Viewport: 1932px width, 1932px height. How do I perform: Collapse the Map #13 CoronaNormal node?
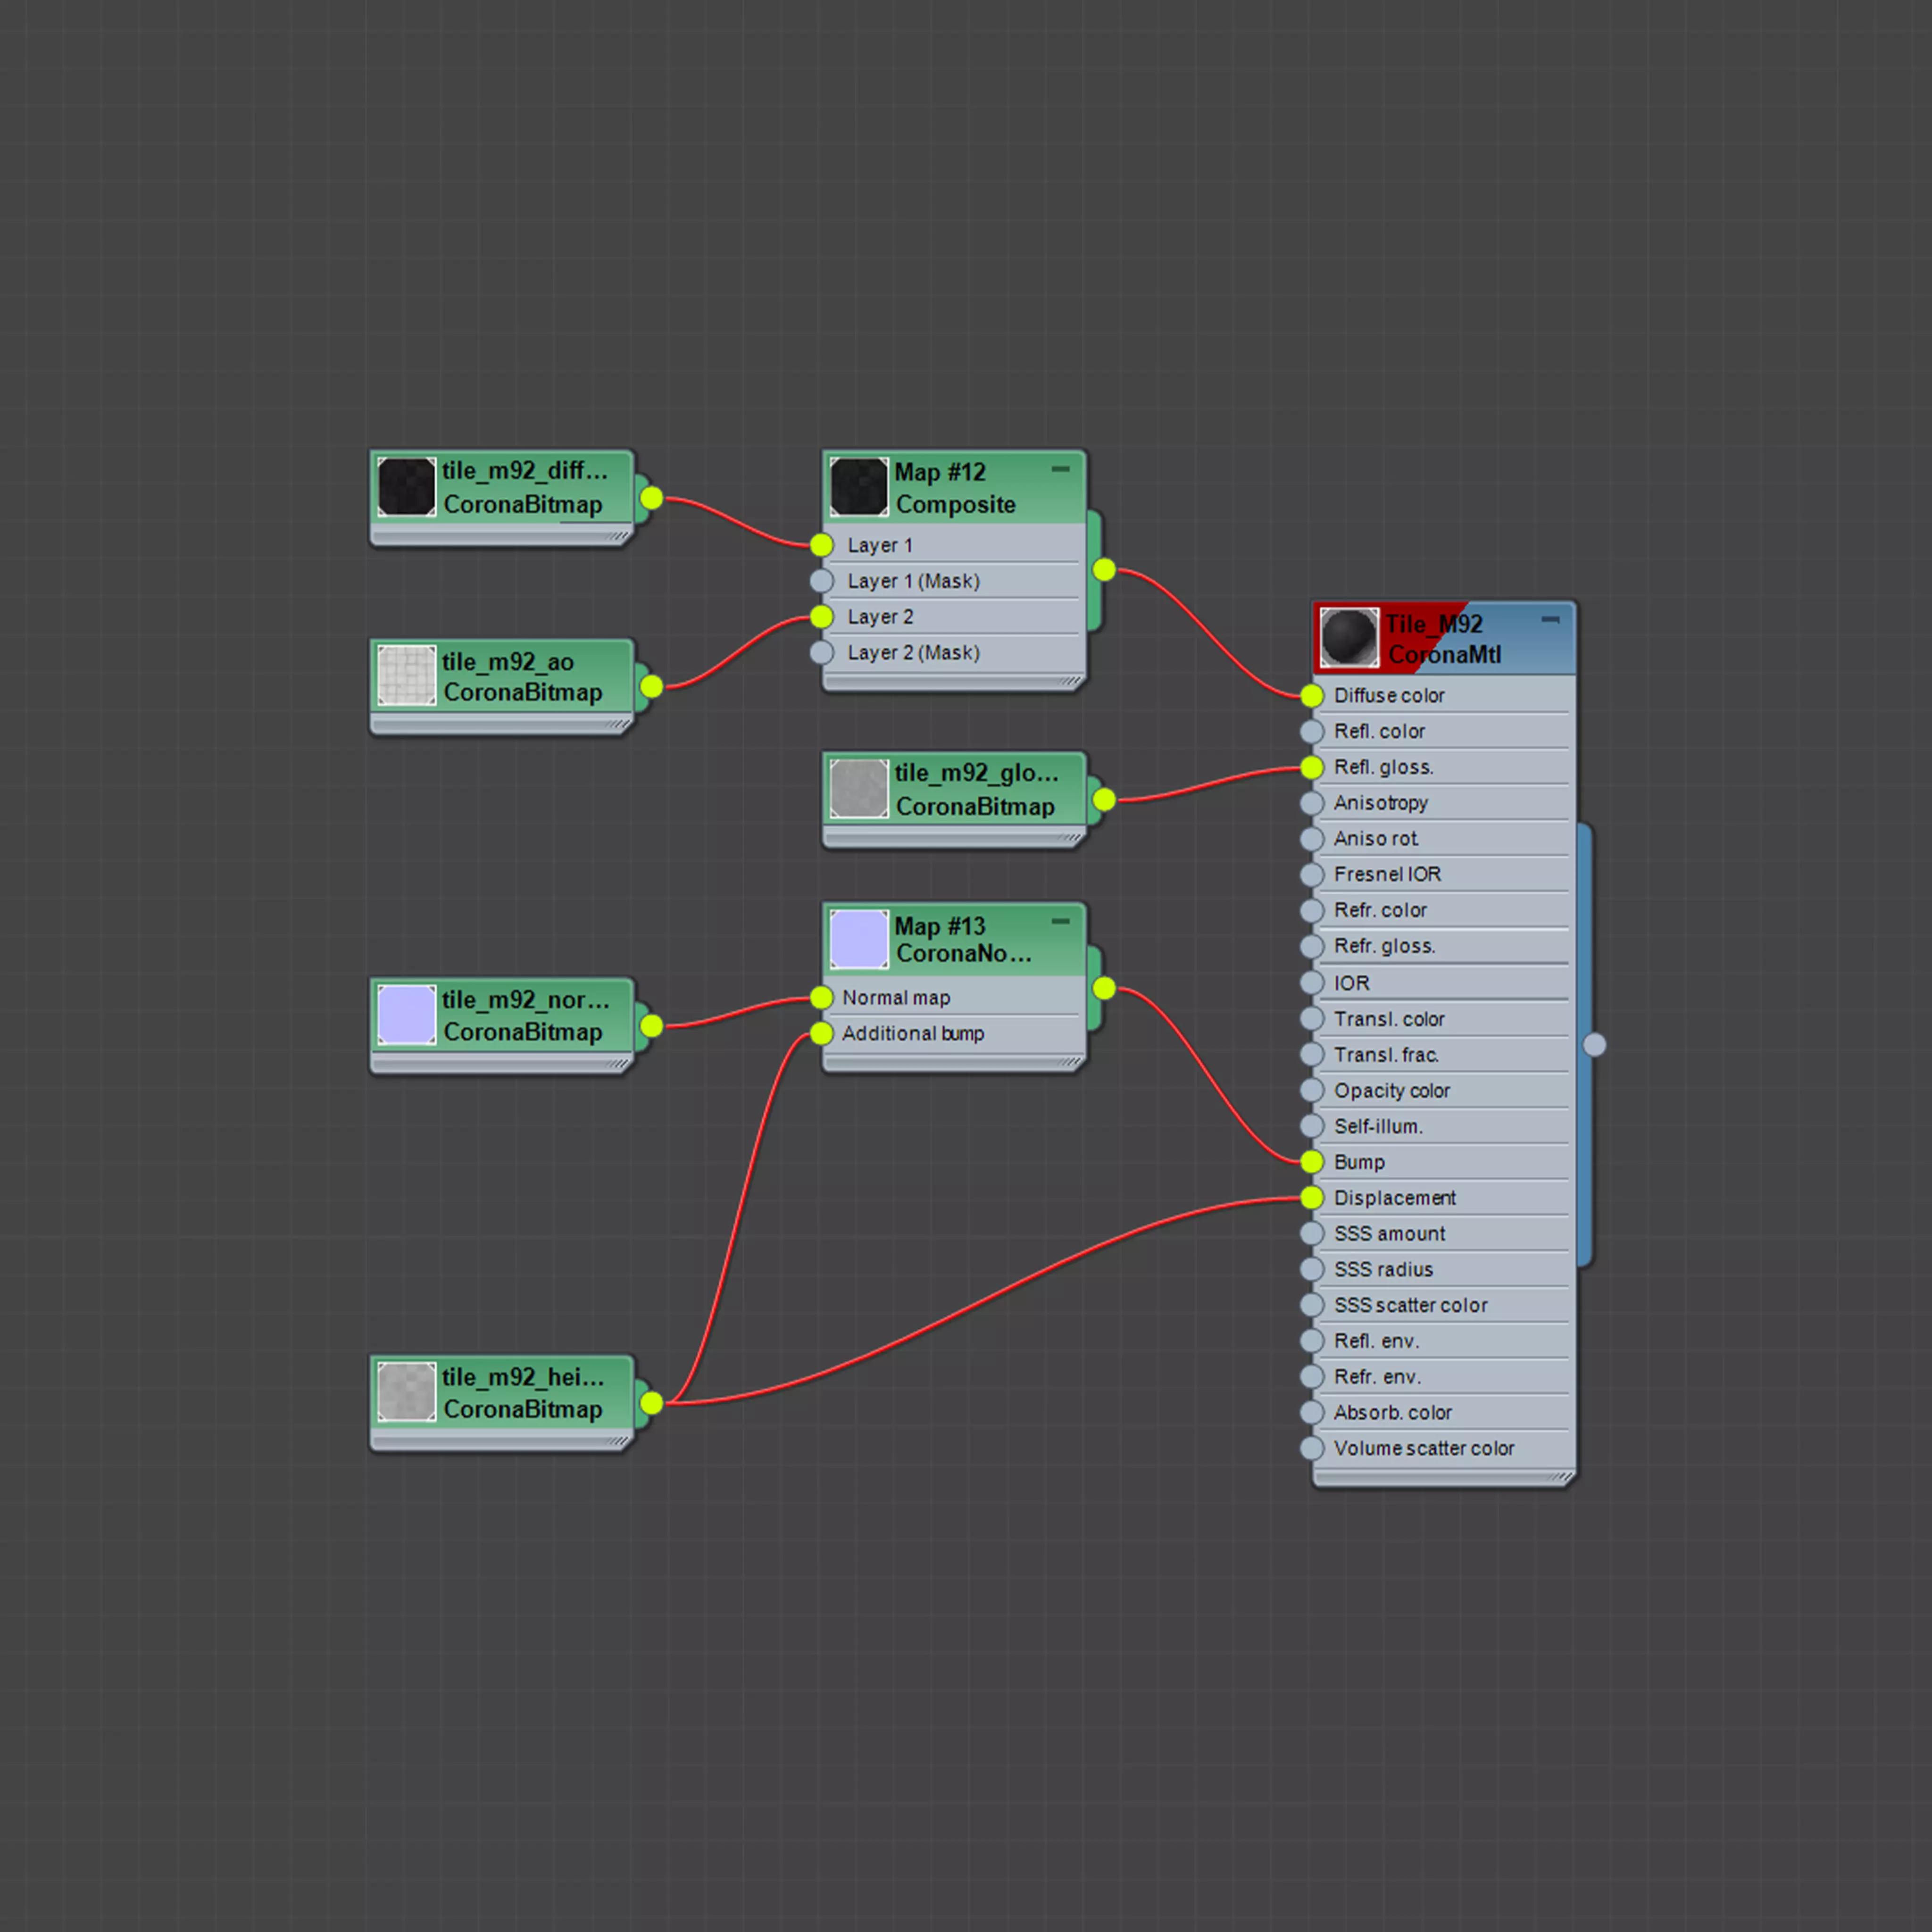click(1061, 921)
